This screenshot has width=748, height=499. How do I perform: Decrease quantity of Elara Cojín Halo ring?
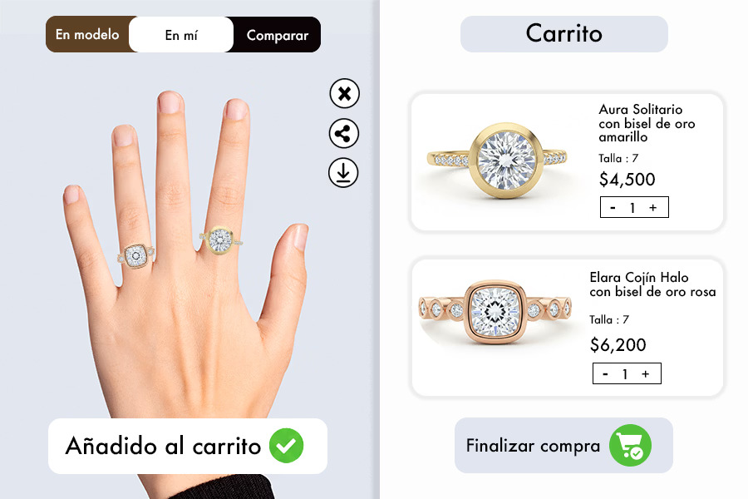tap(605, 373)
